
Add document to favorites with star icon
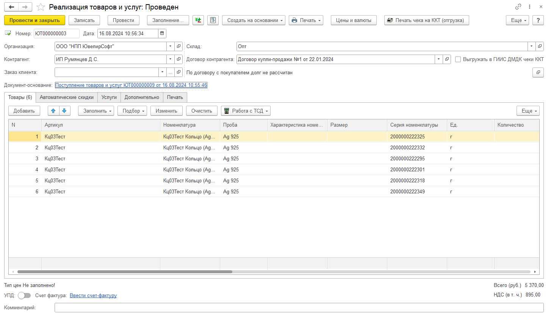(41, 7)
